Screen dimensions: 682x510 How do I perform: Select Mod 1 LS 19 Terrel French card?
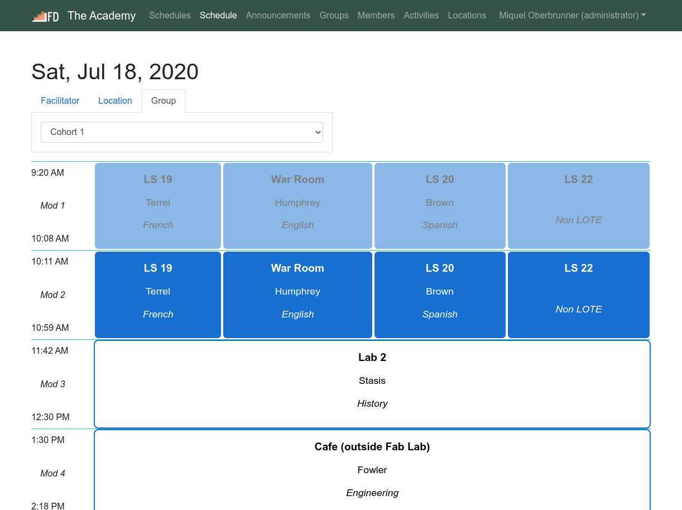[158, 206]
